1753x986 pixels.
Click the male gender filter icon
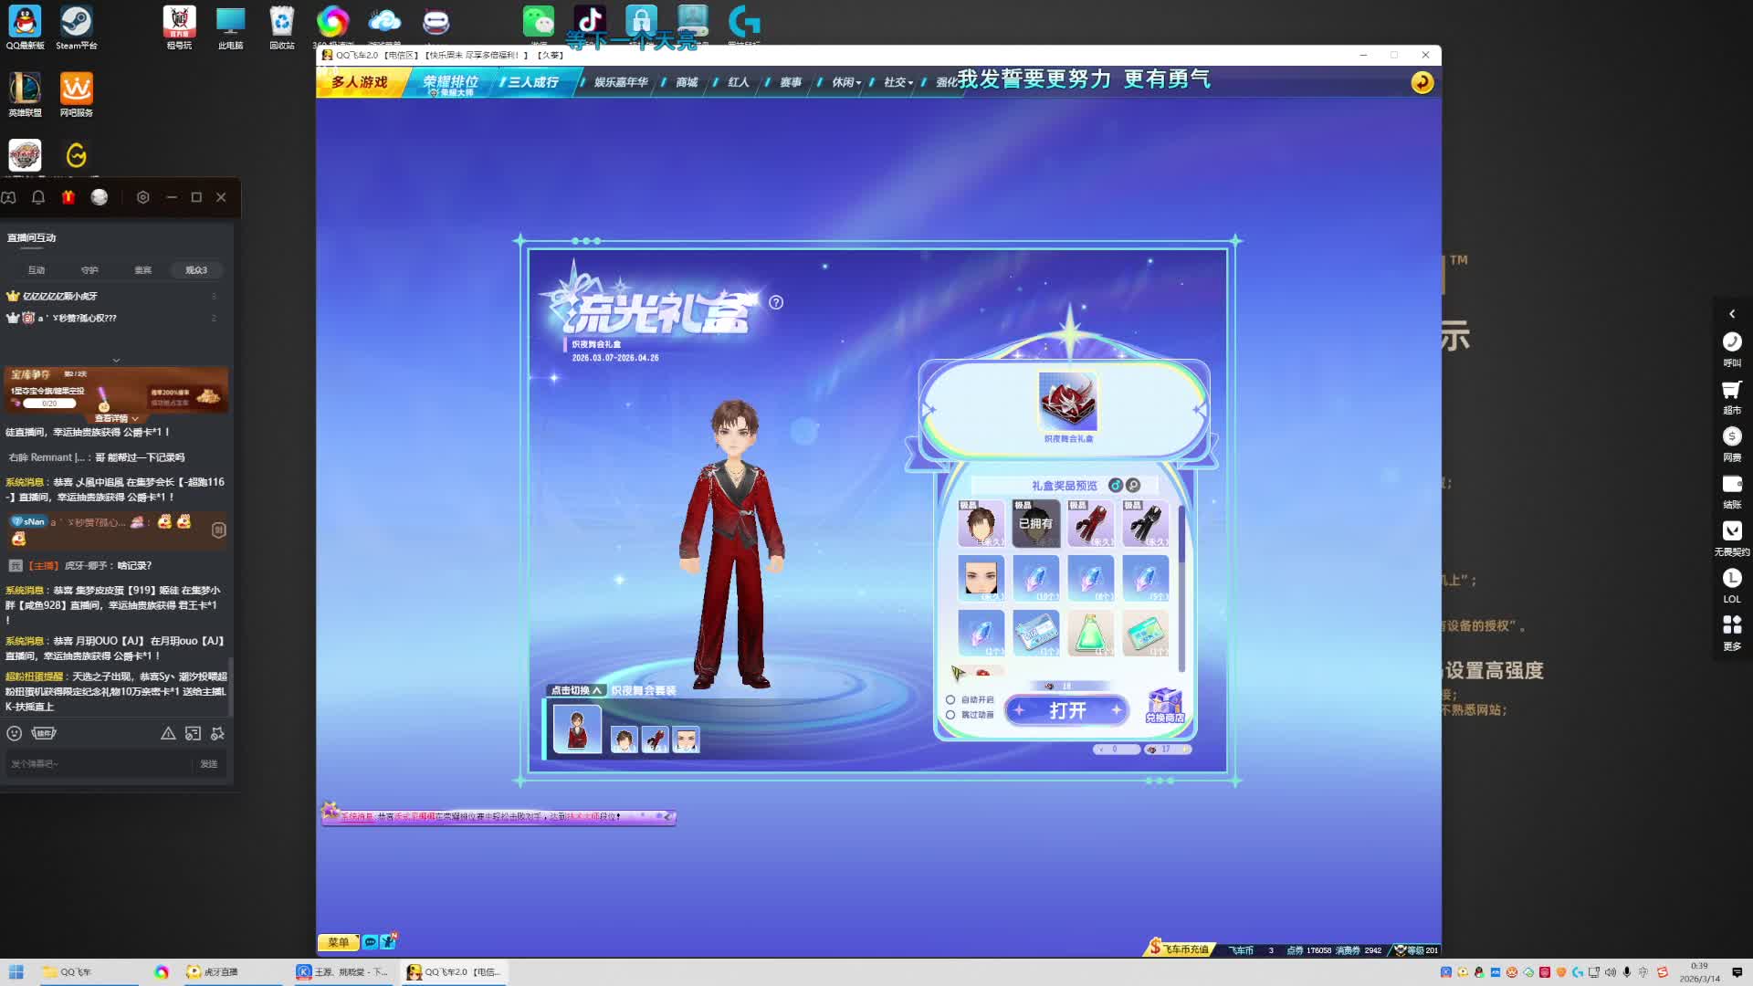pos(1115,485)
